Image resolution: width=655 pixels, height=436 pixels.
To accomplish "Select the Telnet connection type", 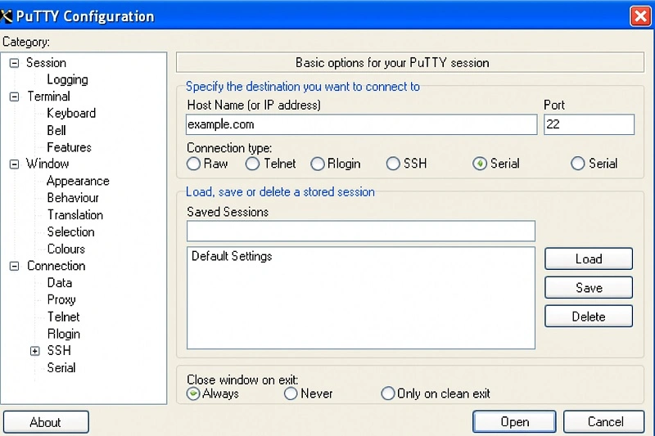I will [x=252, y=164].
